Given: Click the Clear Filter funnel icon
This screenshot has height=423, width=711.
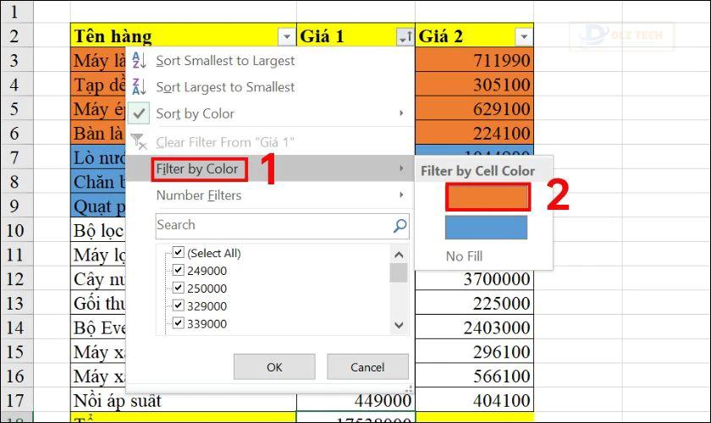Looking at the screenshot, I should click(x=139, y=141).
